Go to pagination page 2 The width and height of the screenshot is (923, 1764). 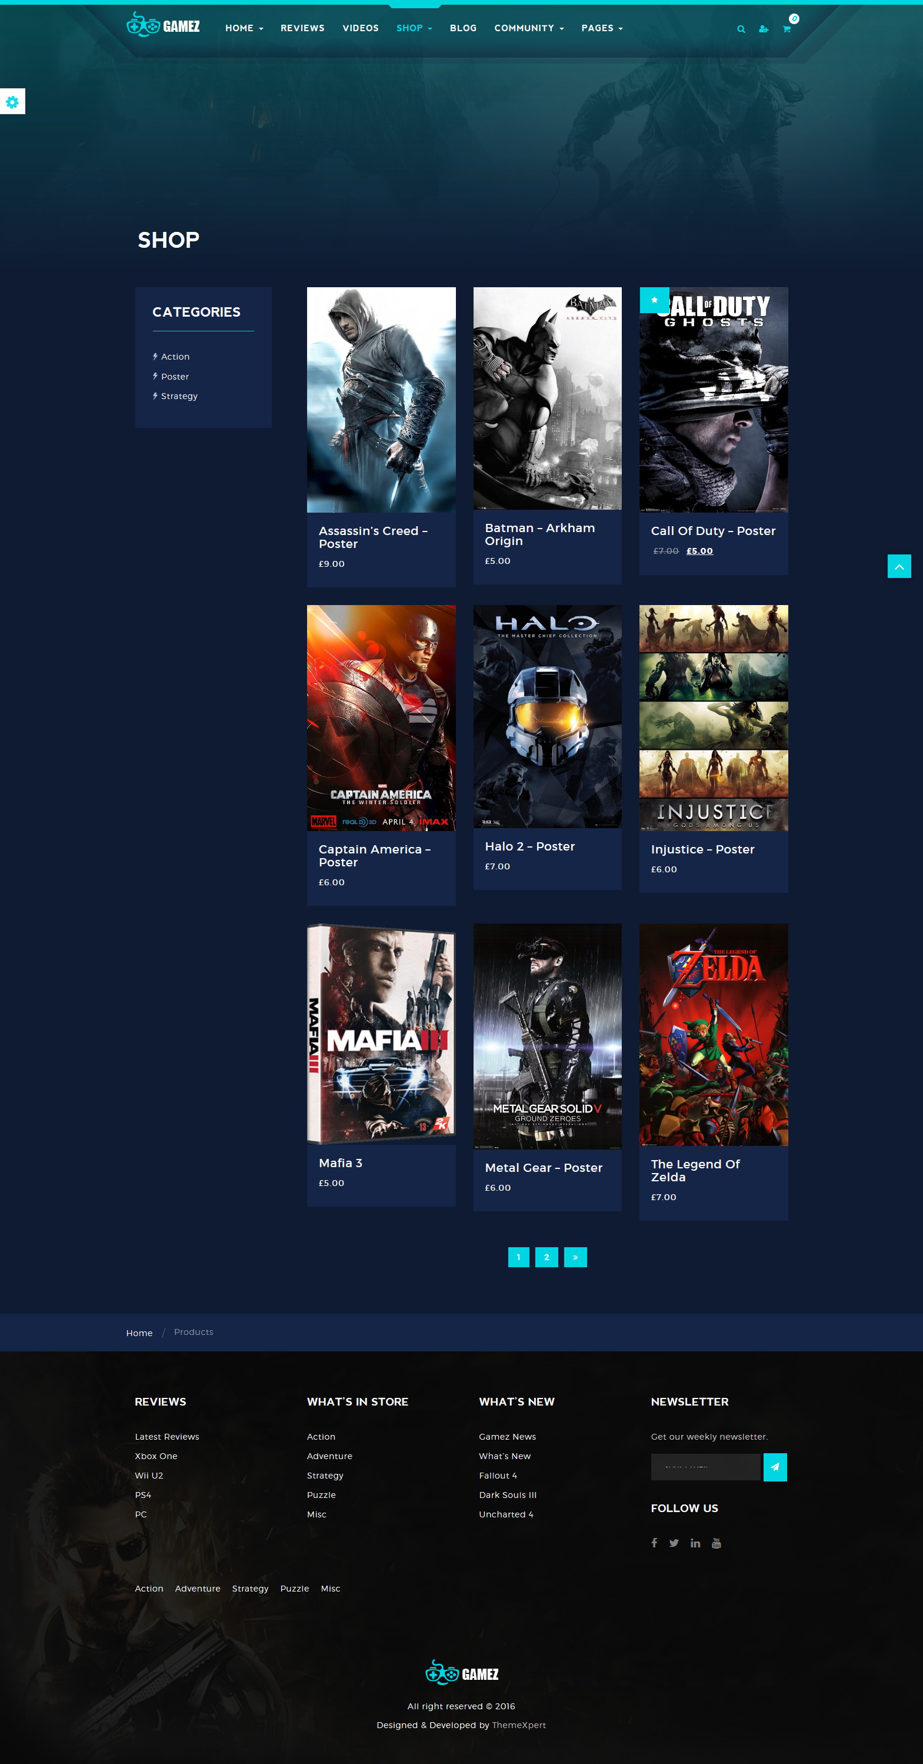pos(547,1257)
